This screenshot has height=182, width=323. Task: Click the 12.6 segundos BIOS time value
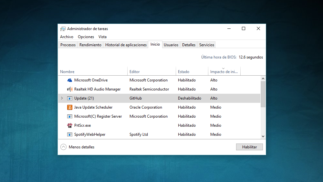coord(251,57)
